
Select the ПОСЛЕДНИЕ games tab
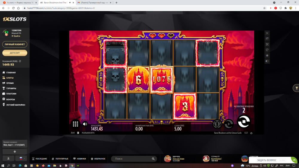click(39, 159)
